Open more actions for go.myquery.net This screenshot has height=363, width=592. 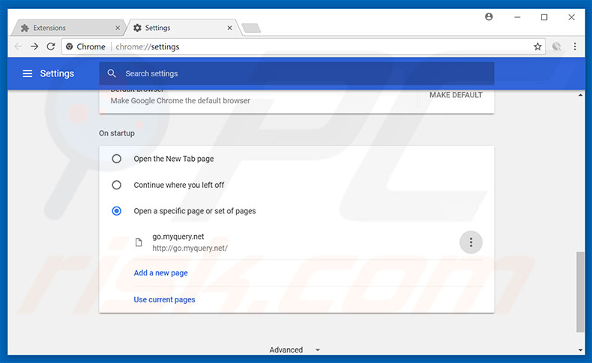(471, 242)
